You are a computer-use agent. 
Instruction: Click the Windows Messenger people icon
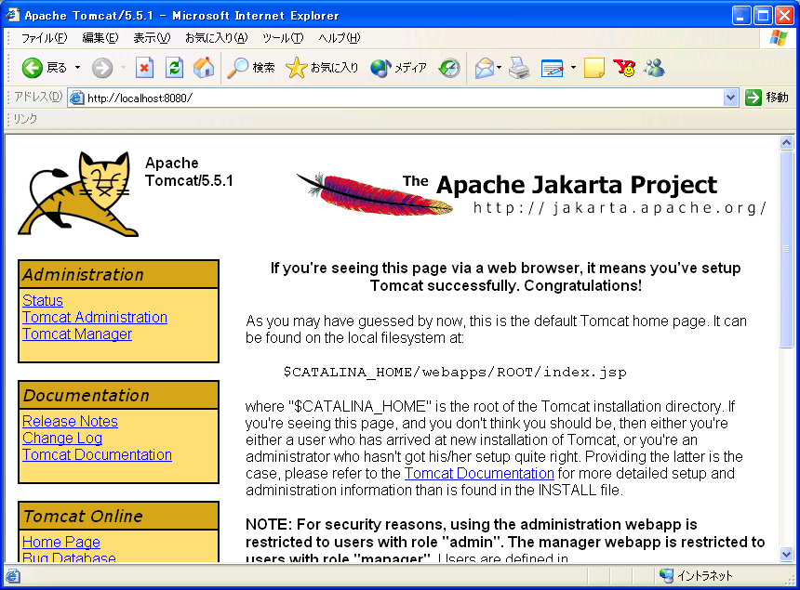point(654,68)
